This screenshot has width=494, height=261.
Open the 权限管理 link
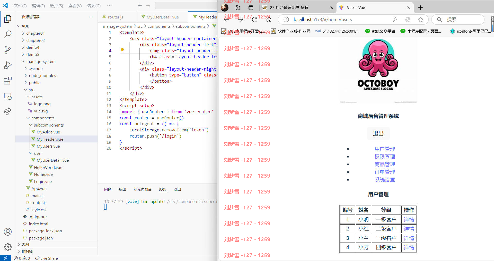385,157
